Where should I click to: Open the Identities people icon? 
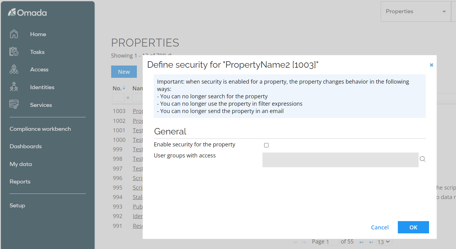[14, 87]
